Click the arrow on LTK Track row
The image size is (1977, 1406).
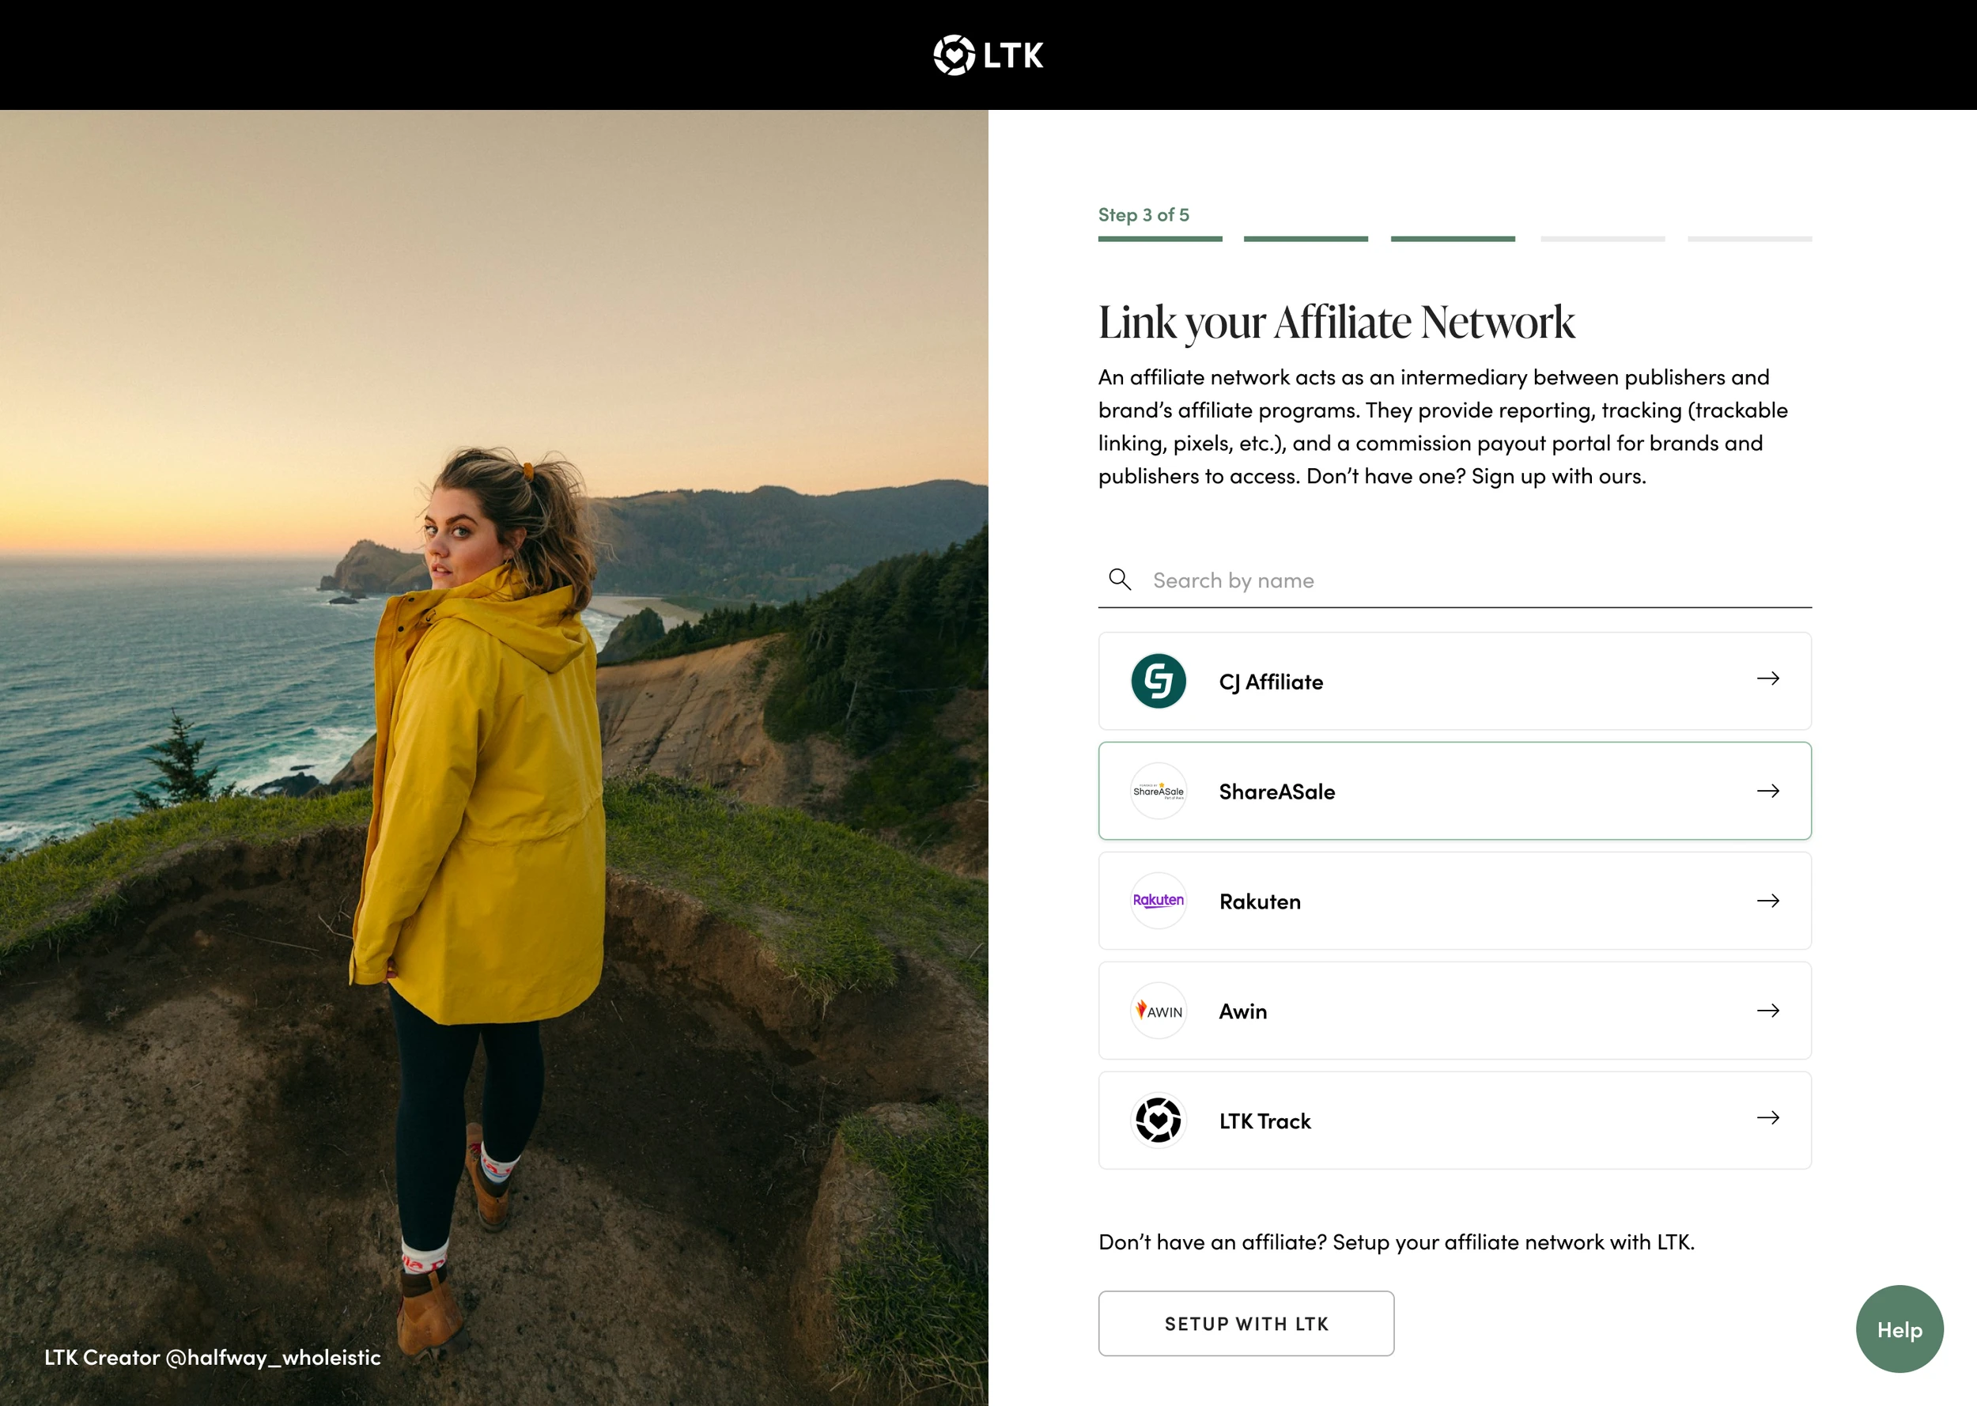pyautogui.click(x=1767, y=1117)
